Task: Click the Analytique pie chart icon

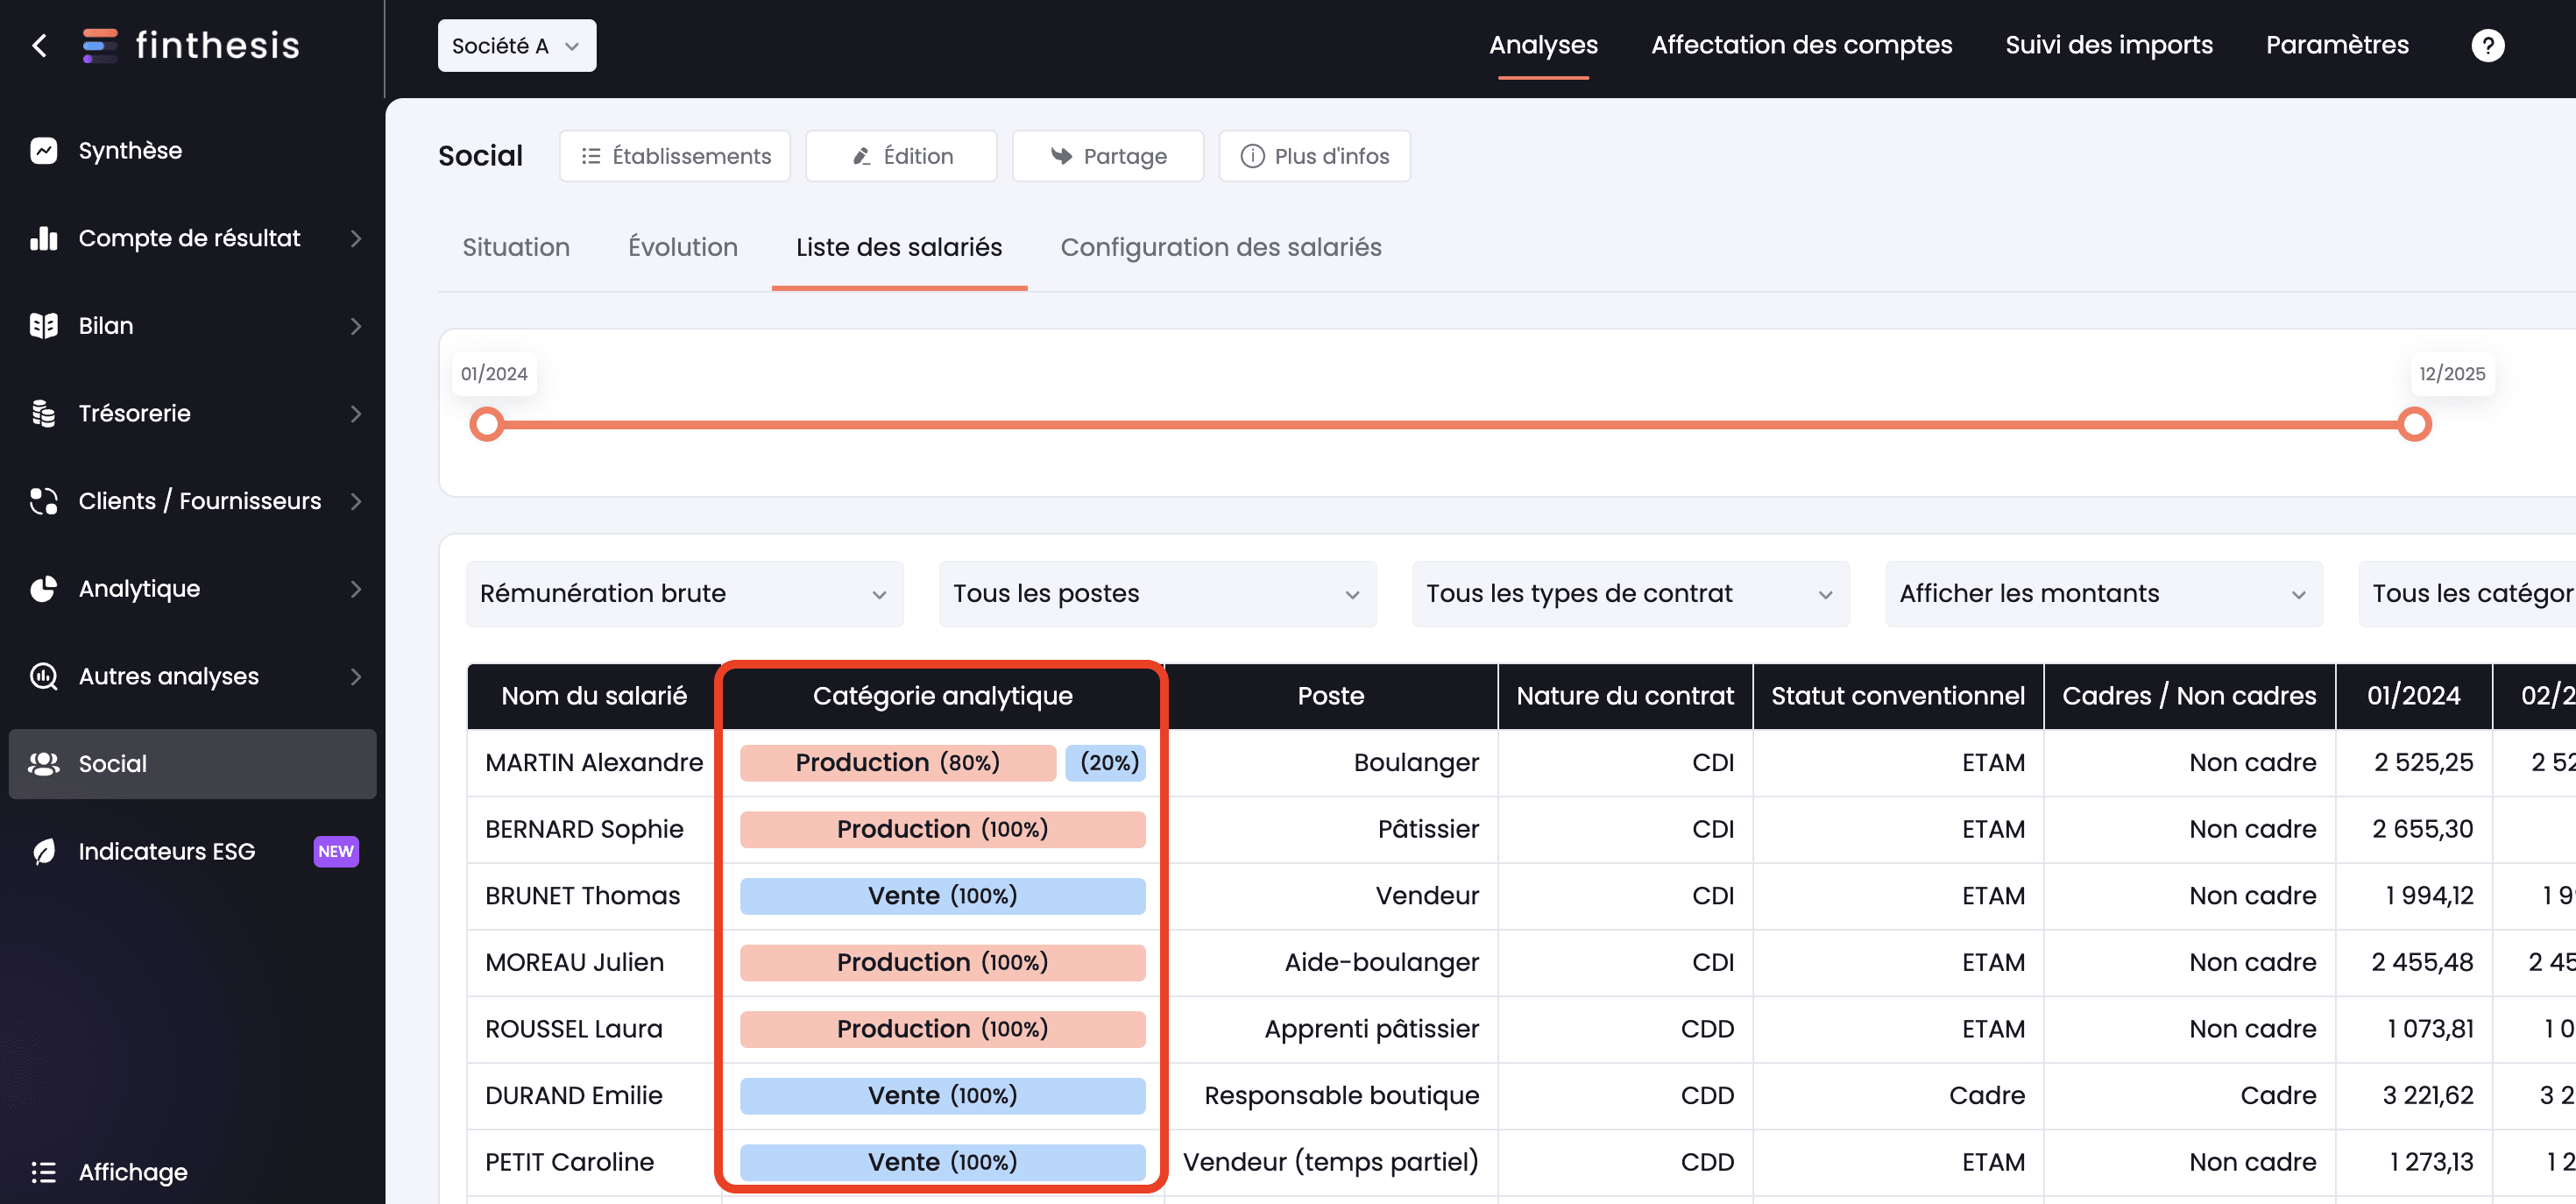Action: (44, 589)
